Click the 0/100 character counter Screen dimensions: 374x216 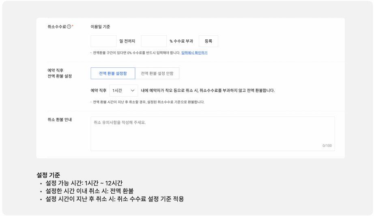(327, 146)
